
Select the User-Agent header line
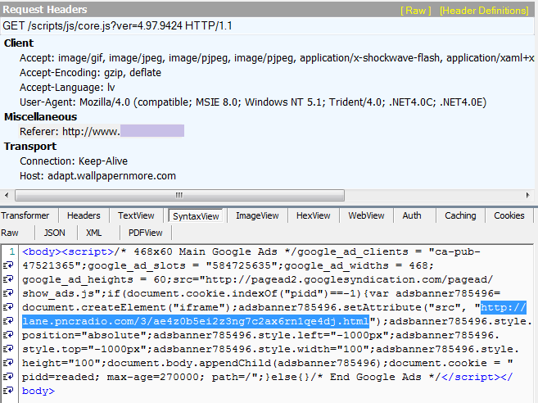(253, 102)
